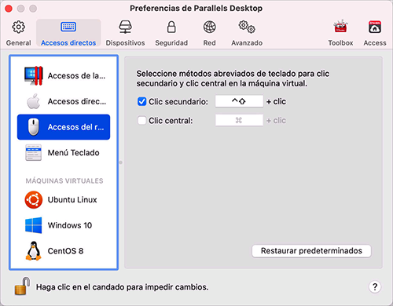
Task: Click the padlock to prevent changes
Action: pos(22,286)
